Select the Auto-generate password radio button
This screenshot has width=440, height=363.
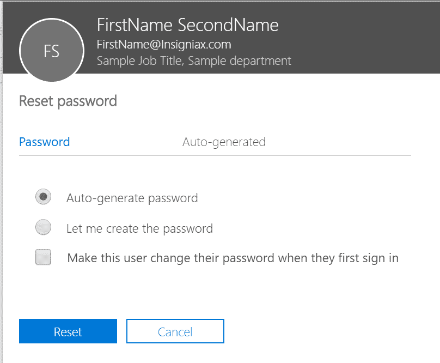tap(43, 197)
